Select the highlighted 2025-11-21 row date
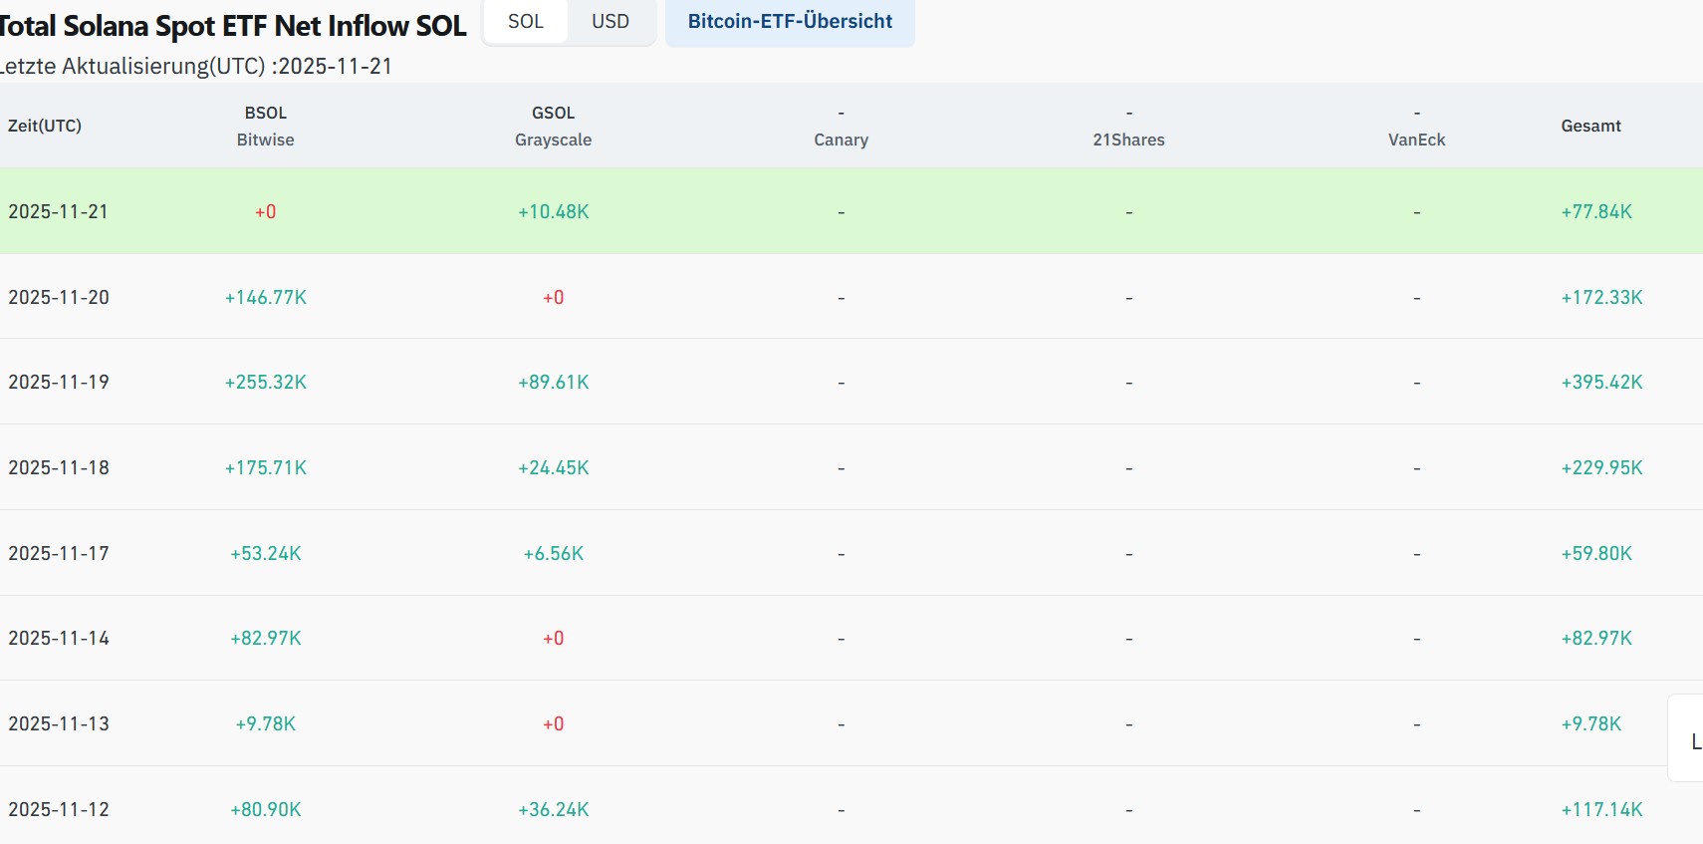 (x=59, y=211)
